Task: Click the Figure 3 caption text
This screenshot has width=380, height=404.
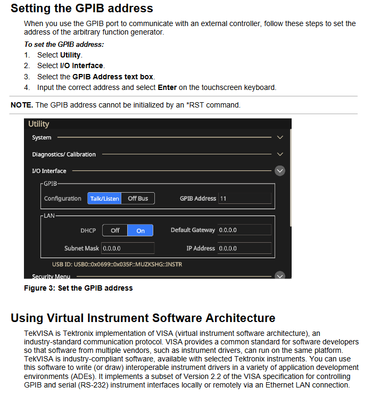Action: [x=78, y=288]
